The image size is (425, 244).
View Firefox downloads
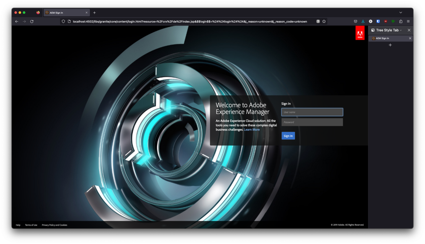363,21
